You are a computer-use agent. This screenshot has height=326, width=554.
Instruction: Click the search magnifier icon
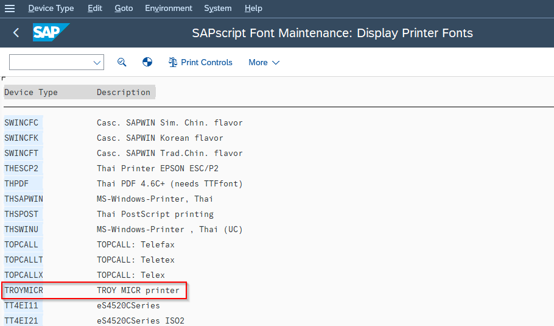point(122,62)
